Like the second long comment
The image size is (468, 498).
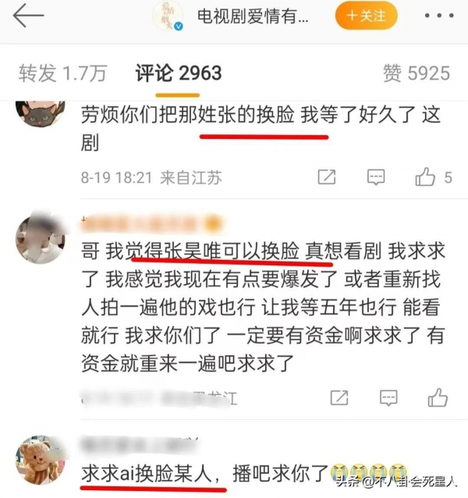[x=438, y=397]
